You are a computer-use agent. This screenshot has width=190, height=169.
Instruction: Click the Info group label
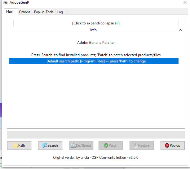point(93,30)
